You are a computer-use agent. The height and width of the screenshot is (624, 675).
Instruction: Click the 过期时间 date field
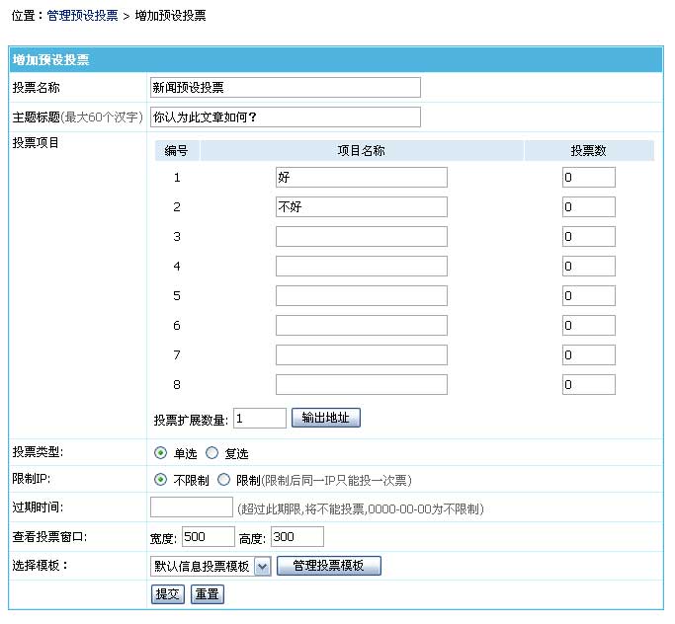pos(191,507)
